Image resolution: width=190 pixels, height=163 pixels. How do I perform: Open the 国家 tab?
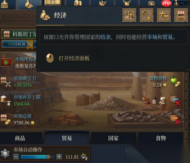pos(114,138)
